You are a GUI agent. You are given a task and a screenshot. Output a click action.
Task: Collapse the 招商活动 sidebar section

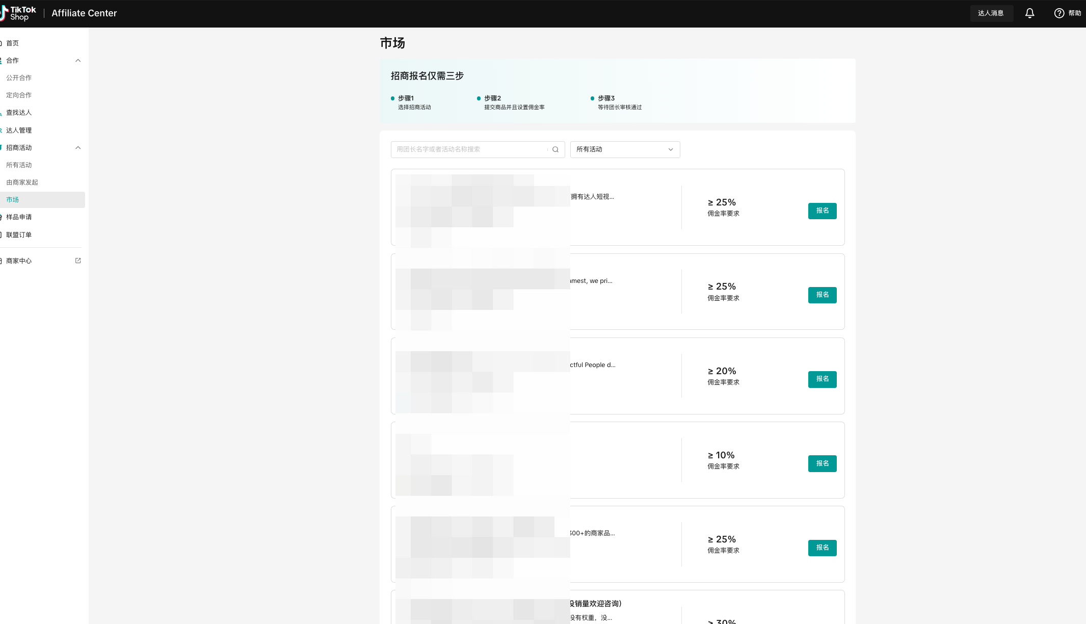click(x=78, y=148)
